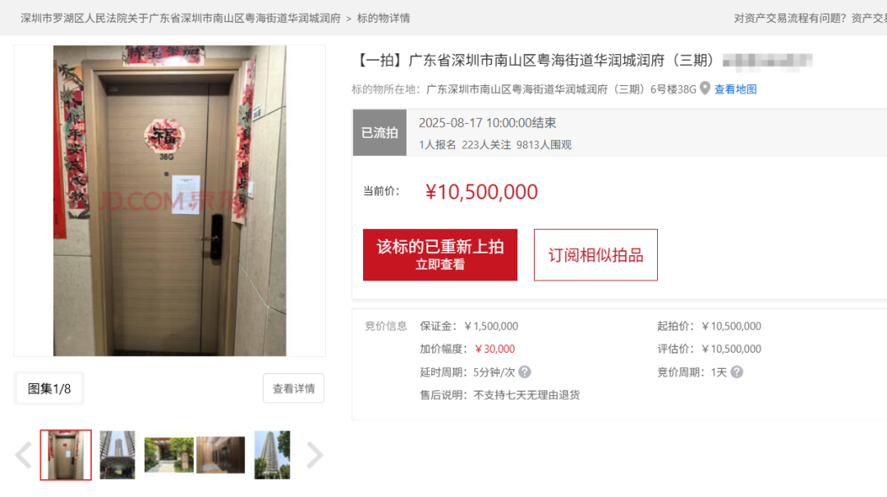This screenshot has height=497, width=887.
Task: Select the corridor interior thumbnail
Action: click(x=221, y=455)
